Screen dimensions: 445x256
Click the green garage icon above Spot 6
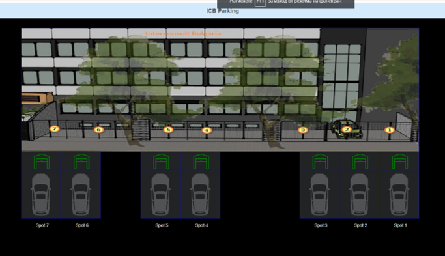coord(81,162)
